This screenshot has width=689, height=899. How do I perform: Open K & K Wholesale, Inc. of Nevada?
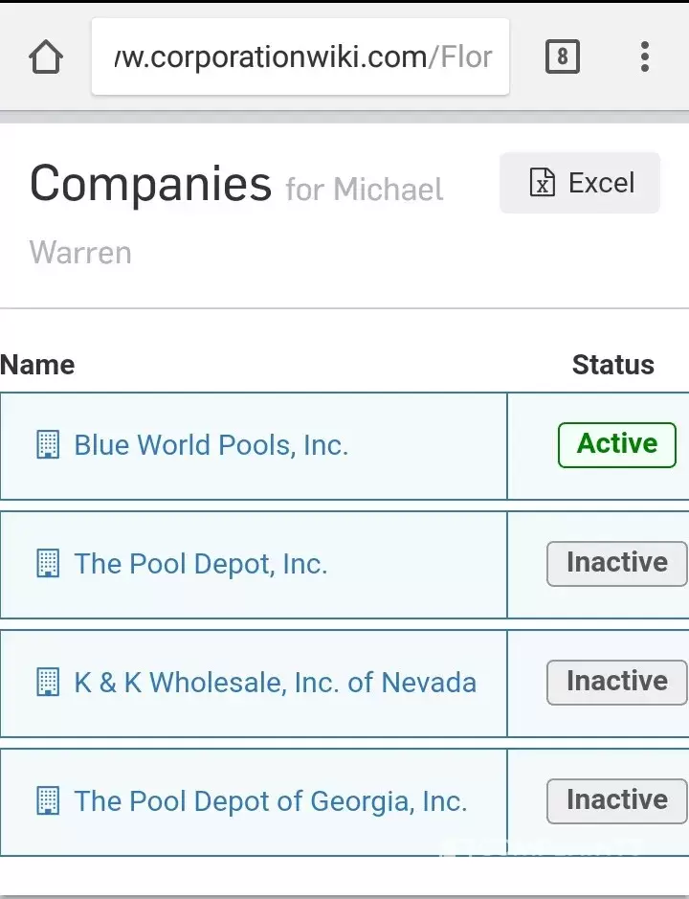276,683
